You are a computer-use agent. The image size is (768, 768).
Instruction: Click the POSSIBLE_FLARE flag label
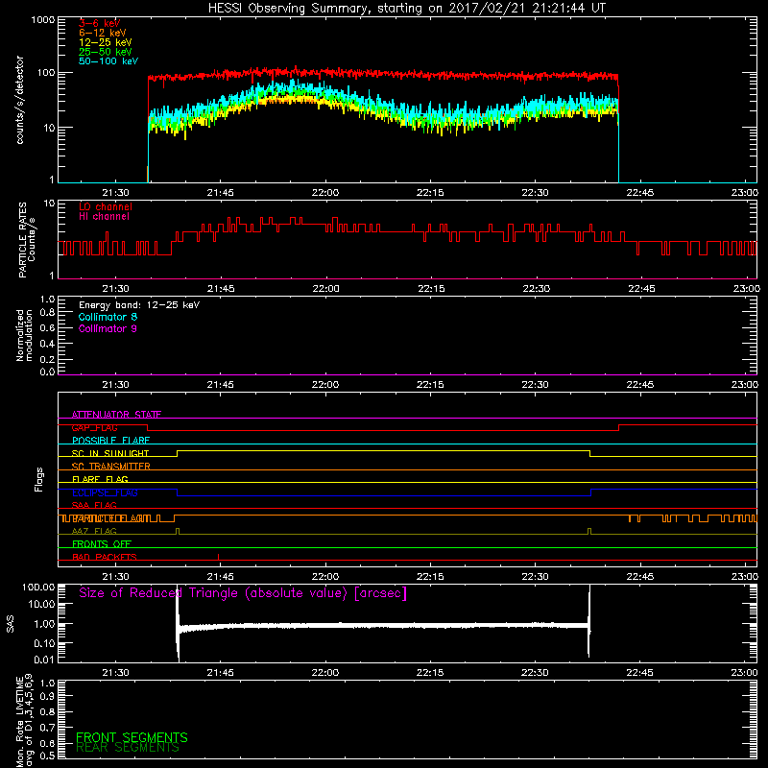coord(110,441)
